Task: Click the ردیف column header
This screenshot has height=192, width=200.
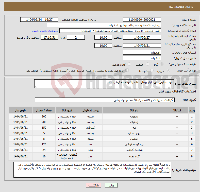Action: [x=192, y=110]
